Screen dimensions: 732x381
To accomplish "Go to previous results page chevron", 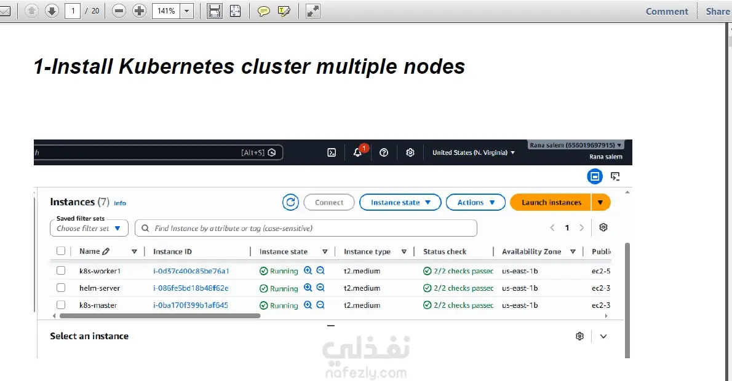I will pos(552,227).
